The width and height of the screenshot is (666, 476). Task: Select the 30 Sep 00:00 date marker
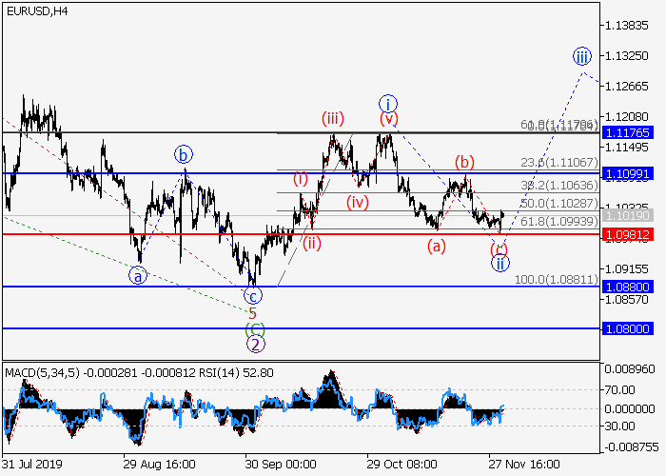[280, 465]
